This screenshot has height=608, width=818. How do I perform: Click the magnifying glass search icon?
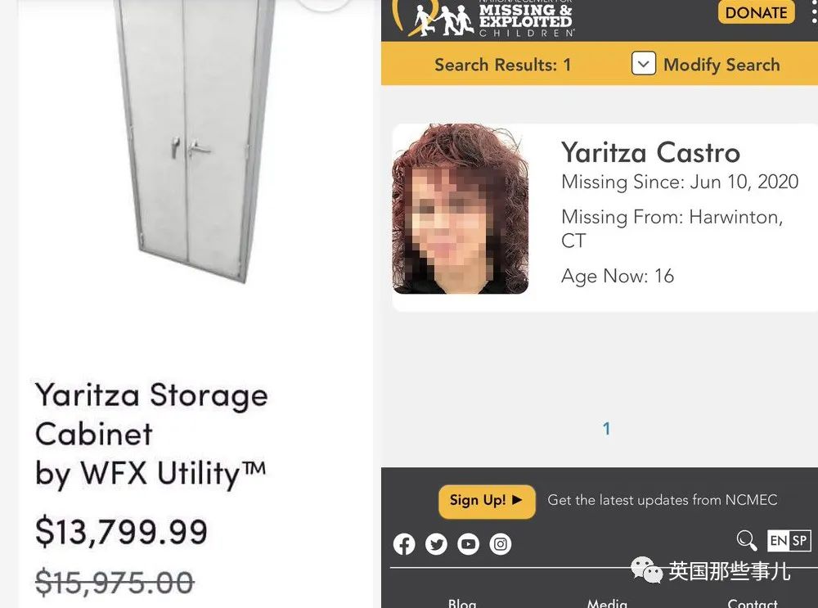[x=746, y=540]
